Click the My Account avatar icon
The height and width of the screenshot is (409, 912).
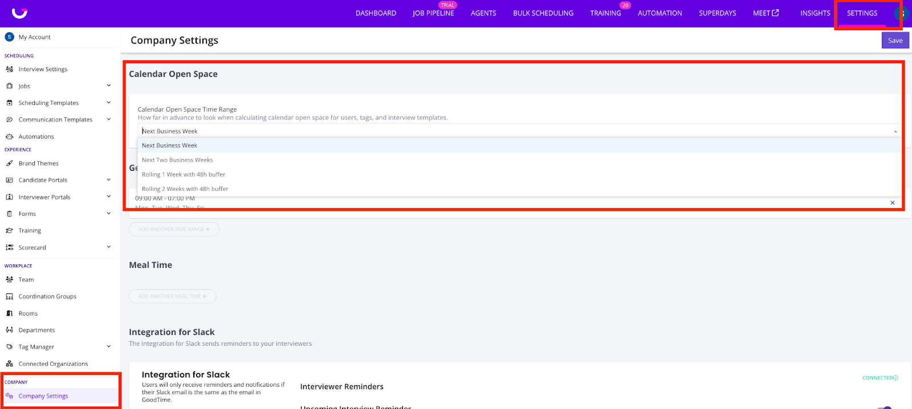pyautogui.click(x=9, y=36)
